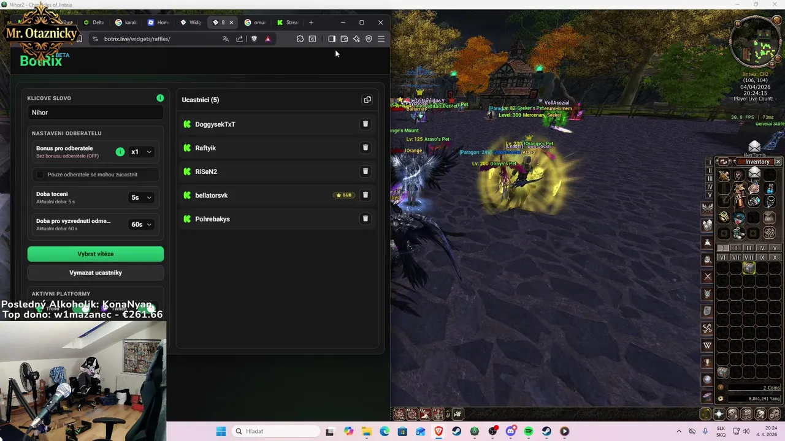The height and width of the screenshot is (441, 785).
Task: Open a new browser tab
Action: tap(311, 23)
